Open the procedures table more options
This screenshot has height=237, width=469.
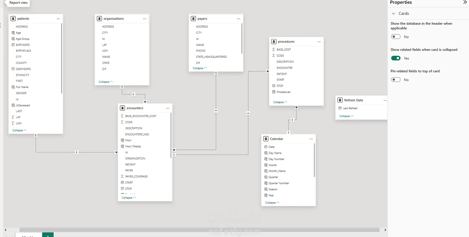tap(319, 42)
